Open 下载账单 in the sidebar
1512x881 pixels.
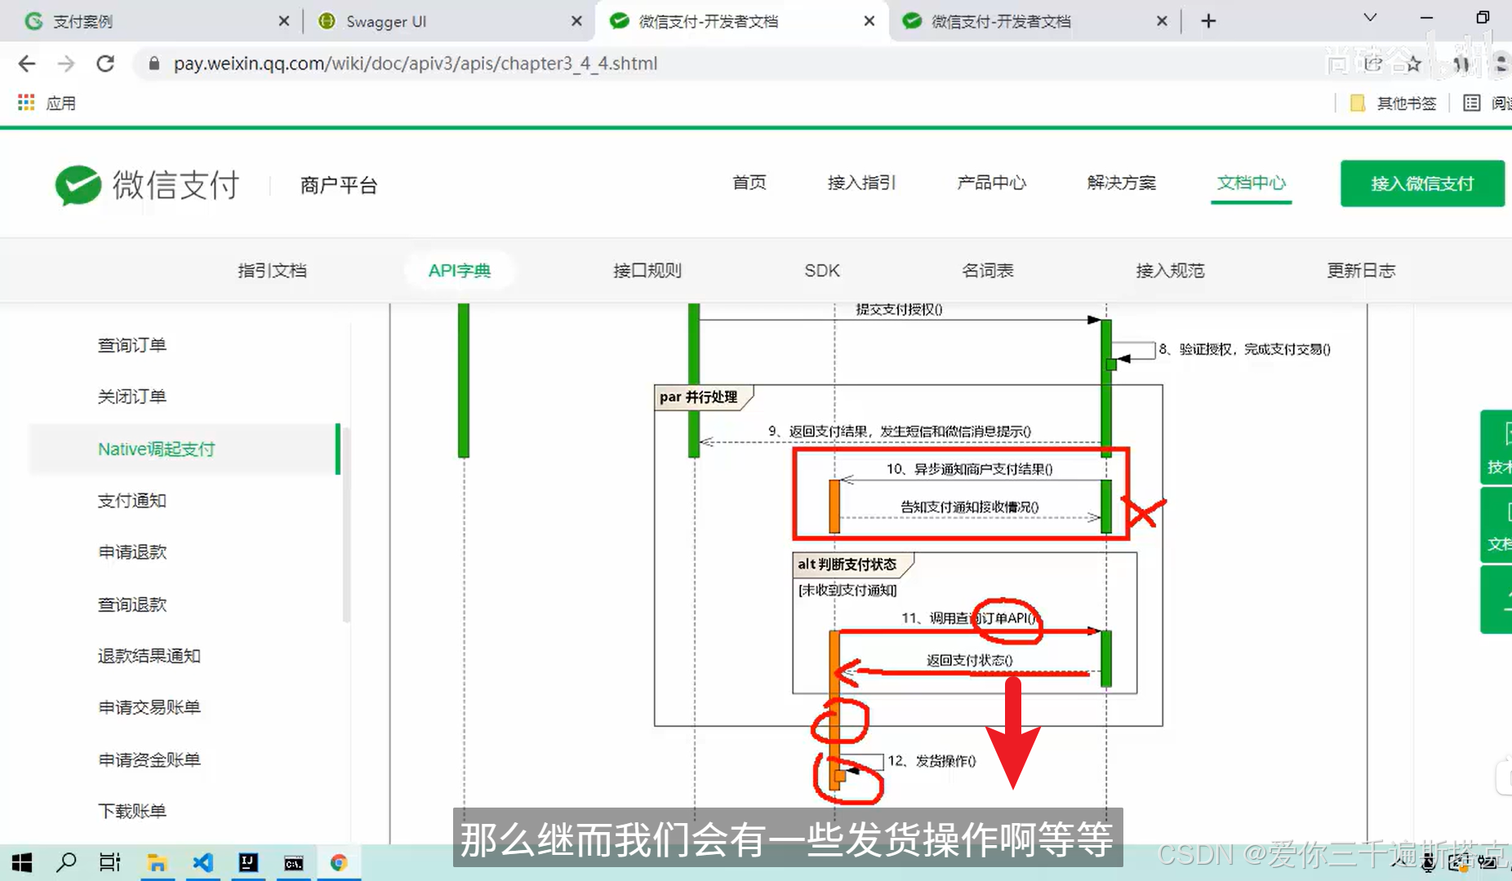coord(132,811)
